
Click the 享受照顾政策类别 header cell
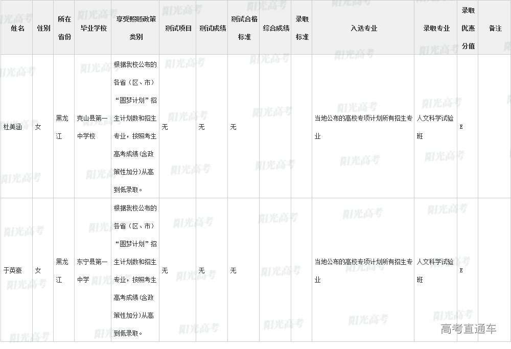[135, 28]
